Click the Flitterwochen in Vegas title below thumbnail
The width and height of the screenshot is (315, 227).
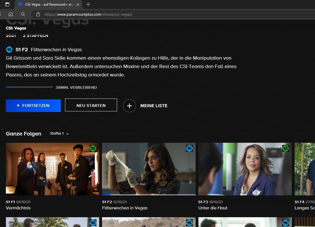click(125, 208)
